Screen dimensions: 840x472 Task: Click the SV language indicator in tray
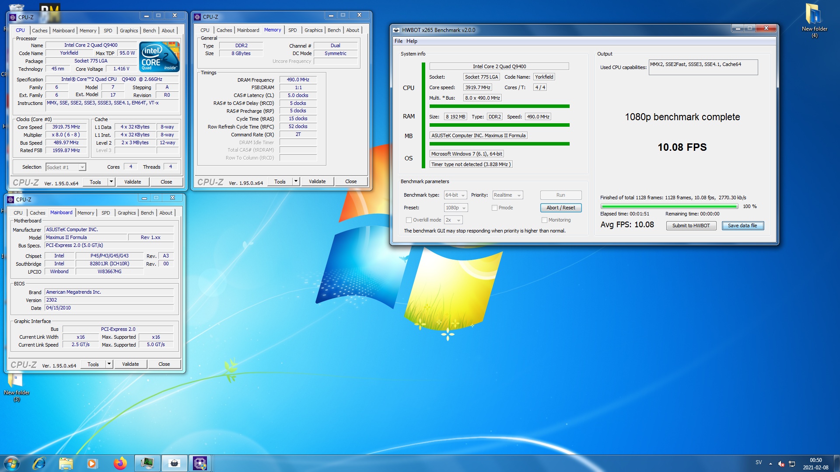click(x=759, y=462)
